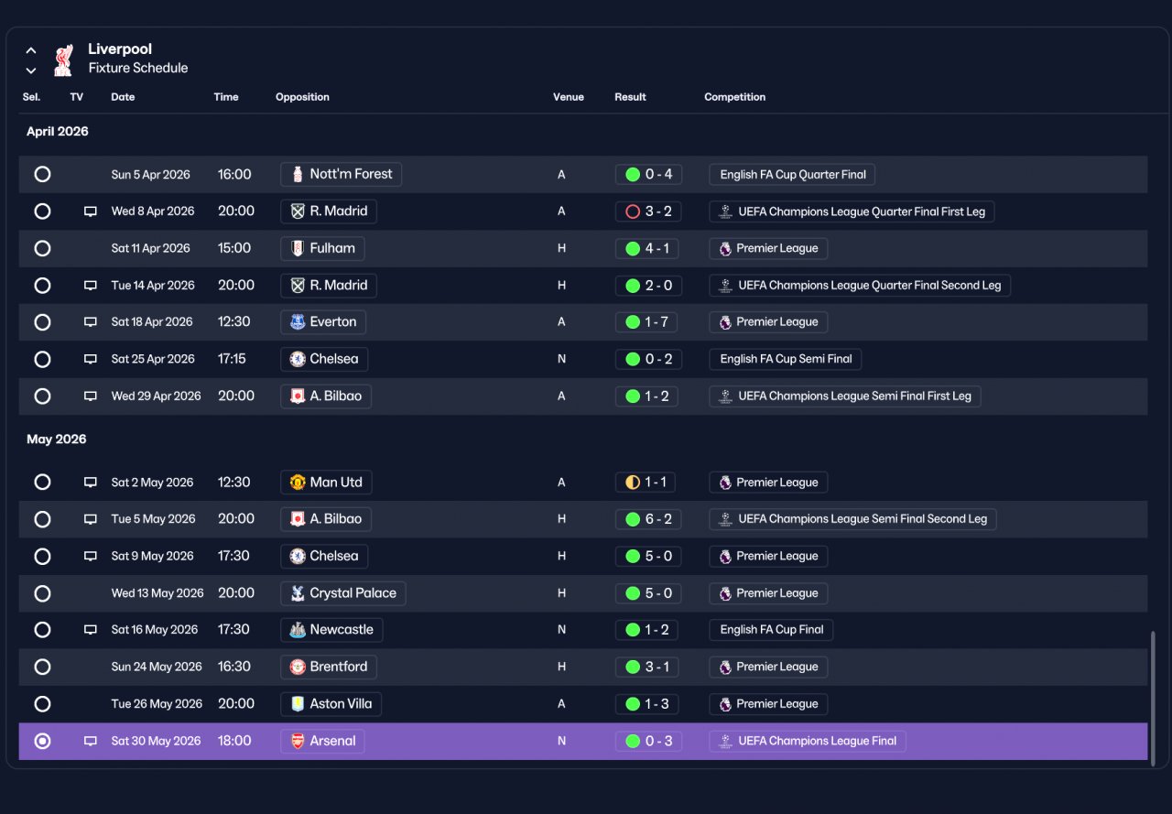Select the radio button for the Crystal Palace fixture
Screen dimensions: 1172x814
click(x=42, y=593)
